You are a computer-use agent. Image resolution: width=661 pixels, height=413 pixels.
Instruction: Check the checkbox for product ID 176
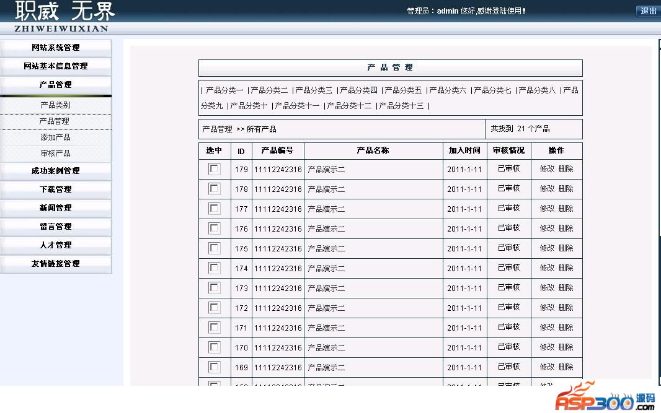coord(214,228)
